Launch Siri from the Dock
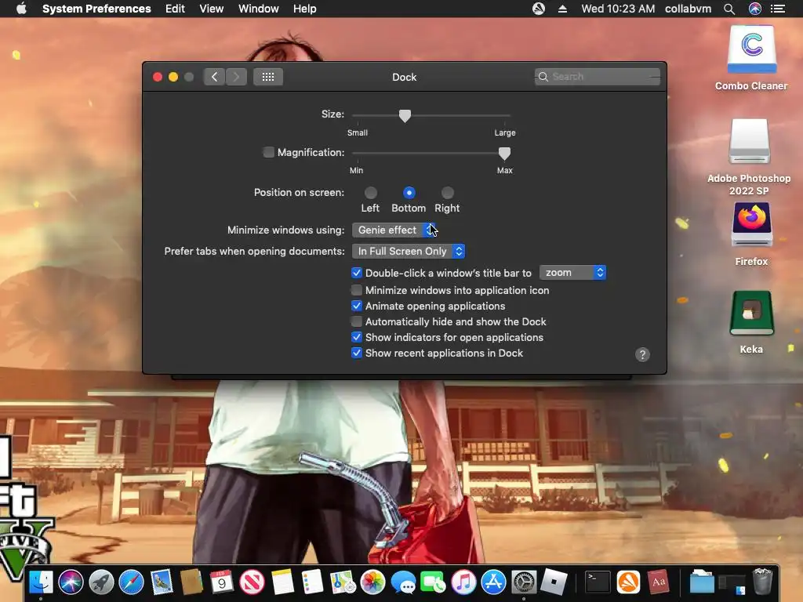Image resolution: width=803 pixels, height=602 pixels. click(71, 582)
